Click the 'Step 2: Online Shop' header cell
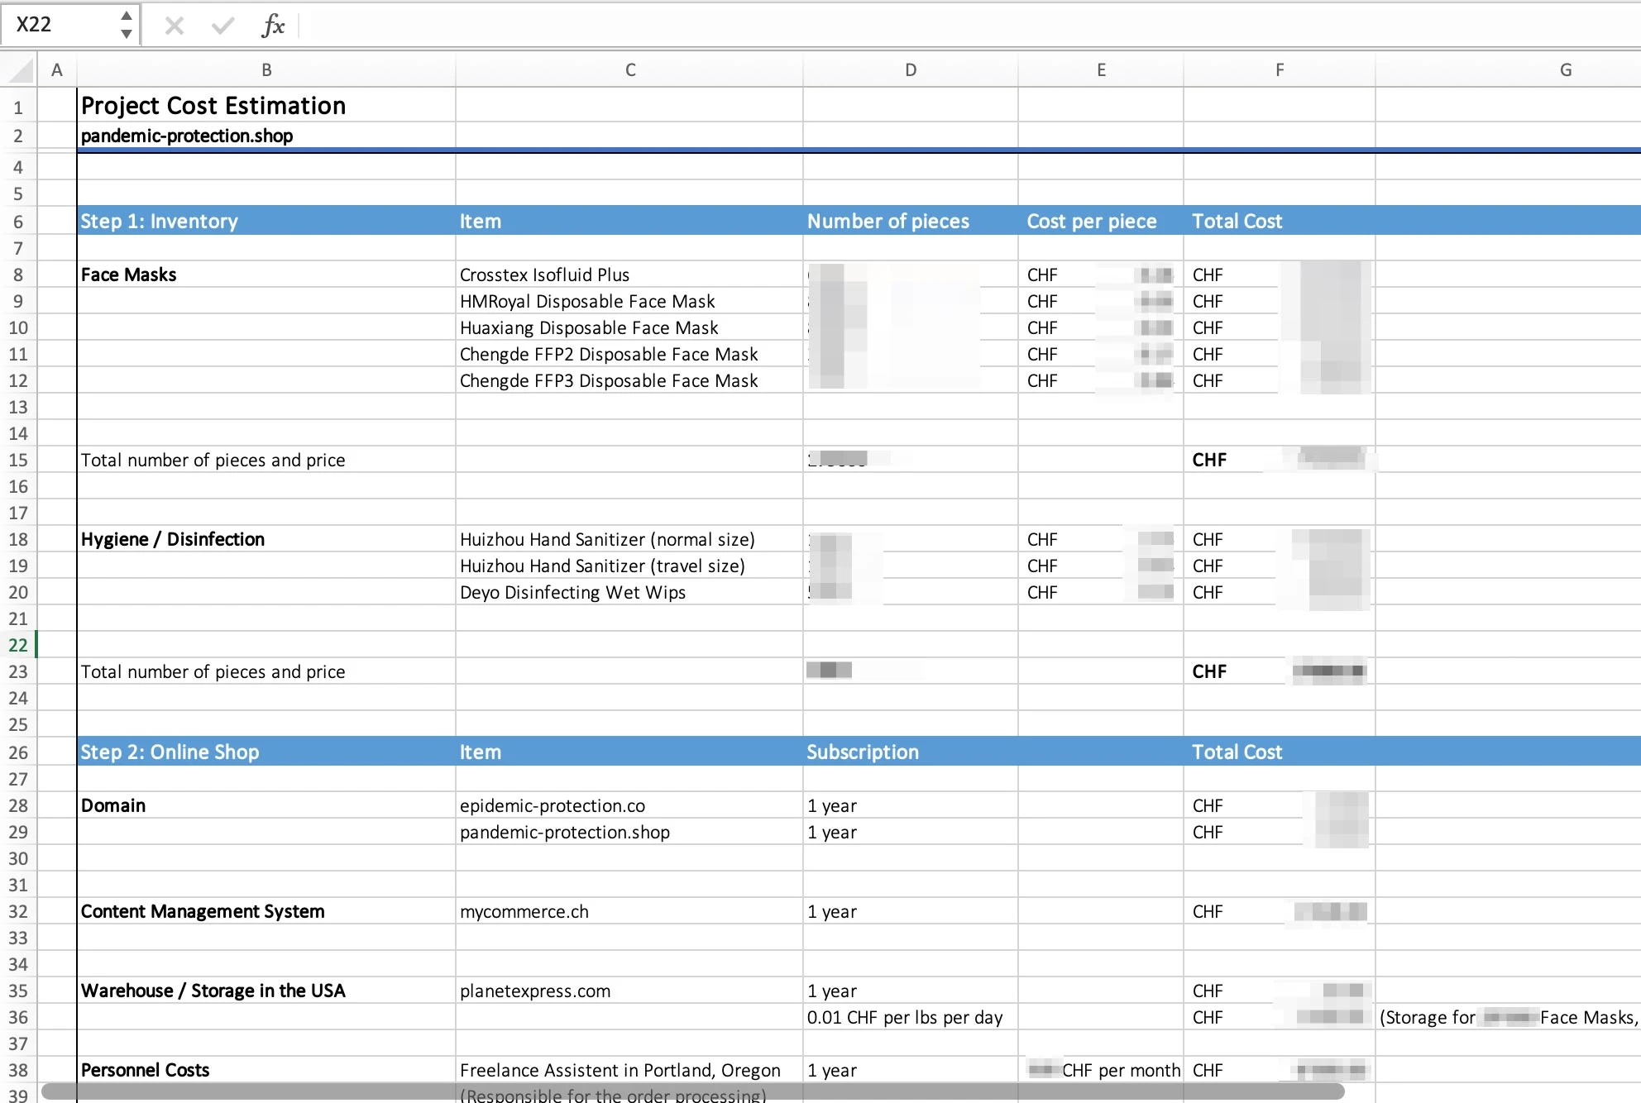The height and width of the screenshot is (1103, 1641). [266, 752]
